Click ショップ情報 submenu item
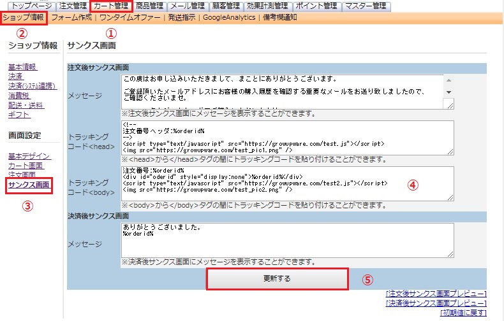Image resolution: width=504 pixels, height=321 pixels. (24, 17)
